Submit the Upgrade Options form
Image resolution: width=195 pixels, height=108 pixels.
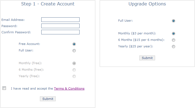[147, 58]
